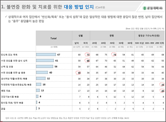Image resolution: width=166 pixels, height=122 pixels.
Task: Select the 월평균 가구소득(만원) header
Action: (149, 36)
